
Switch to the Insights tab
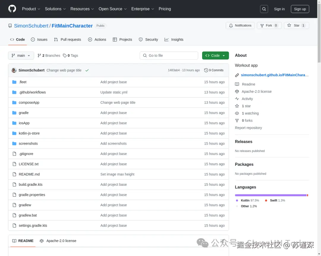point(174,40)
